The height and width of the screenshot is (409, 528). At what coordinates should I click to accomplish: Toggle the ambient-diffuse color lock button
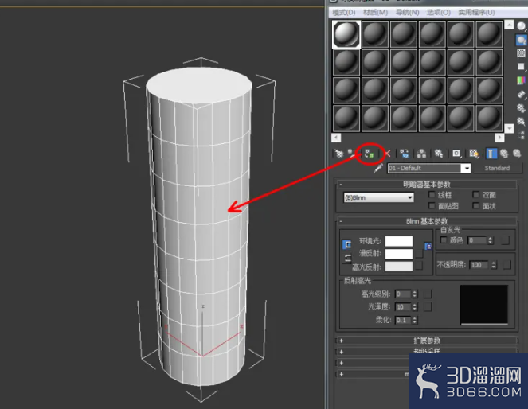[x=346, y=244]
